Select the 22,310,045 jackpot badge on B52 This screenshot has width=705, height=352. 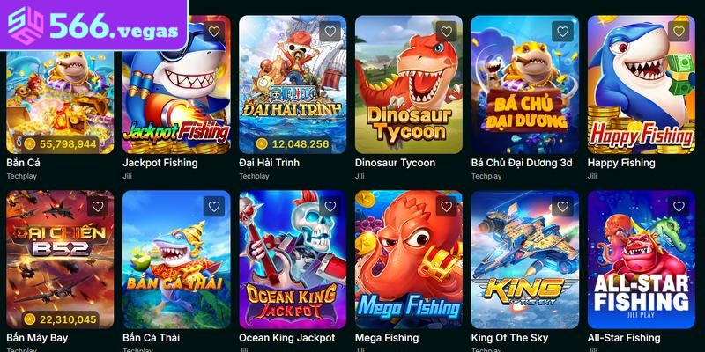(60, 319)
